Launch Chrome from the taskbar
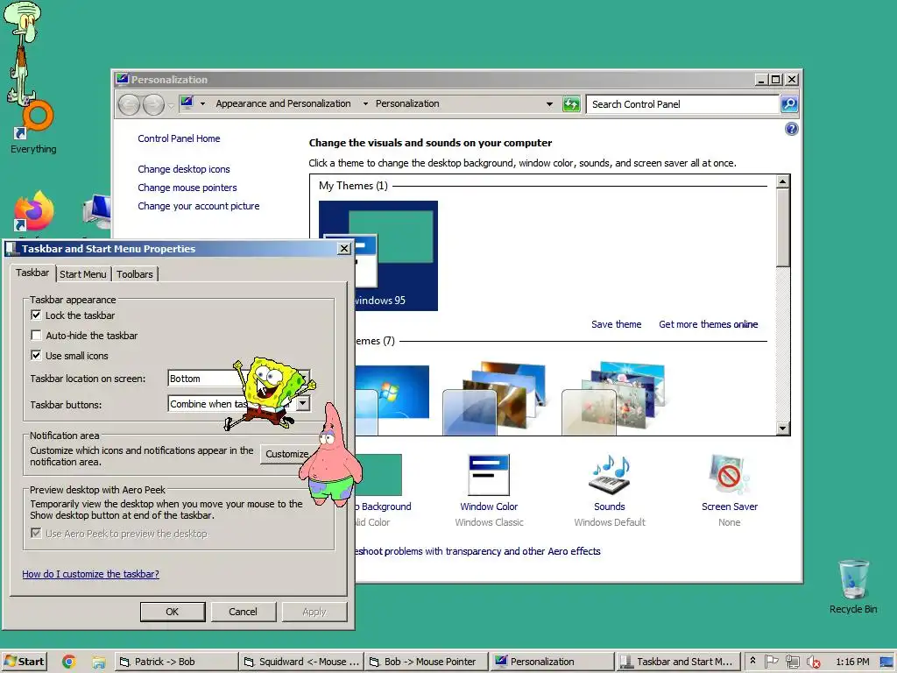 (69, 662)
